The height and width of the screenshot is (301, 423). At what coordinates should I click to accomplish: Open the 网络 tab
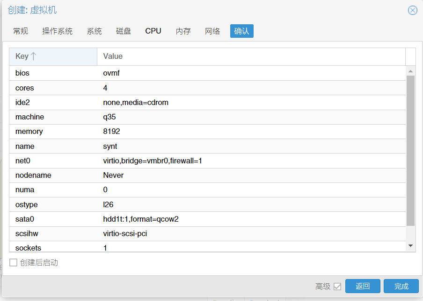pos(212,31)
